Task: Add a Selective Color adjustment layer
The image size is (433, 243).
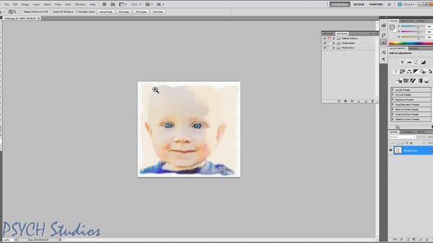Action: 427,81
